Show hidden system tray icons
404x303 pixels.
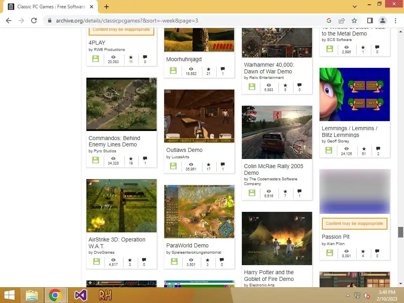pyautogui.click(x=348, y=296)
